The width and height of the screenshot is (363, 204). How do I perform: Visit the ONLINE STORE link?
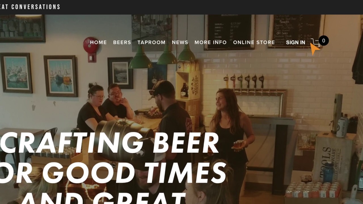(254, 42)
